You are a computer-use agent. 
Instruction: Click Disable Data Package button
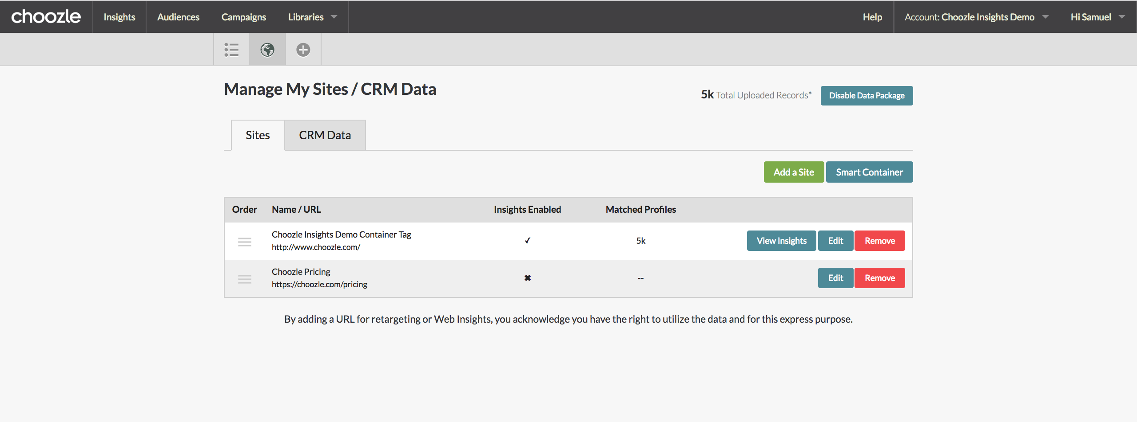pos(867,96)
